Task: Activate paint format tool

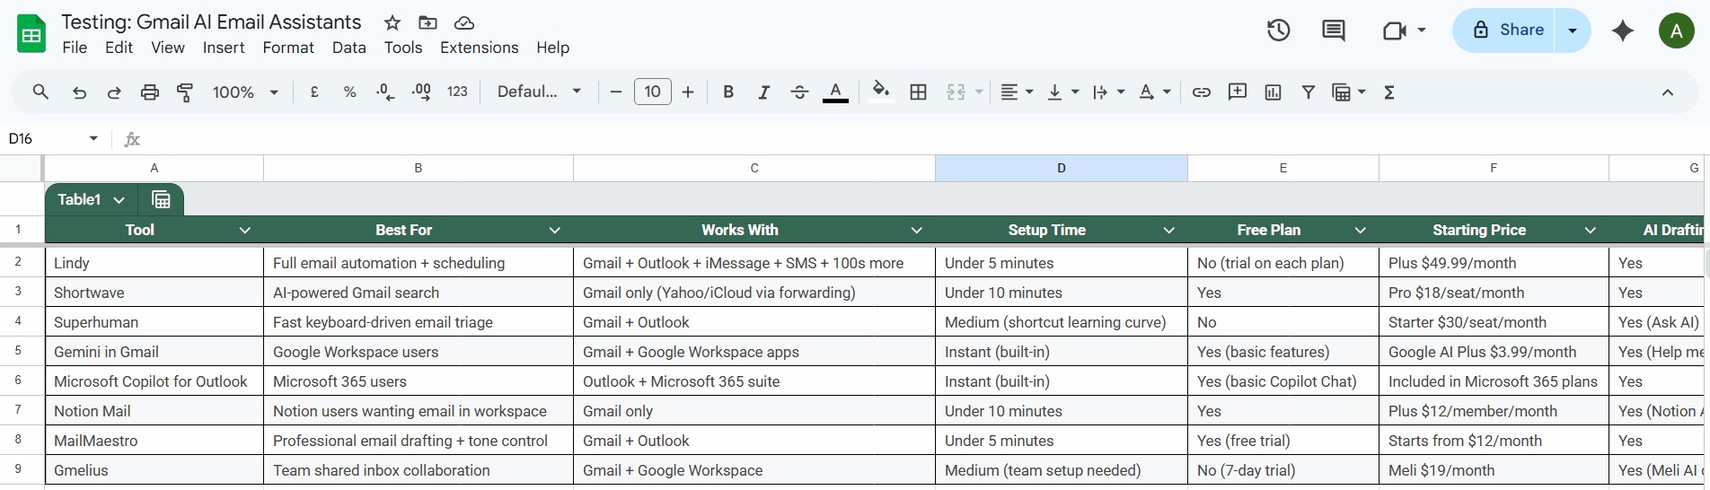Action: (x=185, y=92)
